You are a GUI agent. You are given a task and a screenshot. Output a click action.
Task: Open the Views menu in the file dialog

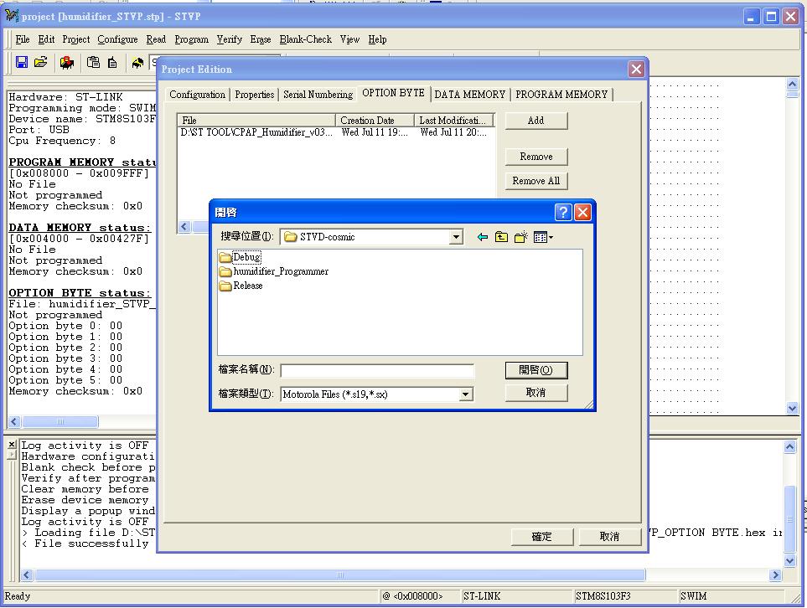click(541, 236)
